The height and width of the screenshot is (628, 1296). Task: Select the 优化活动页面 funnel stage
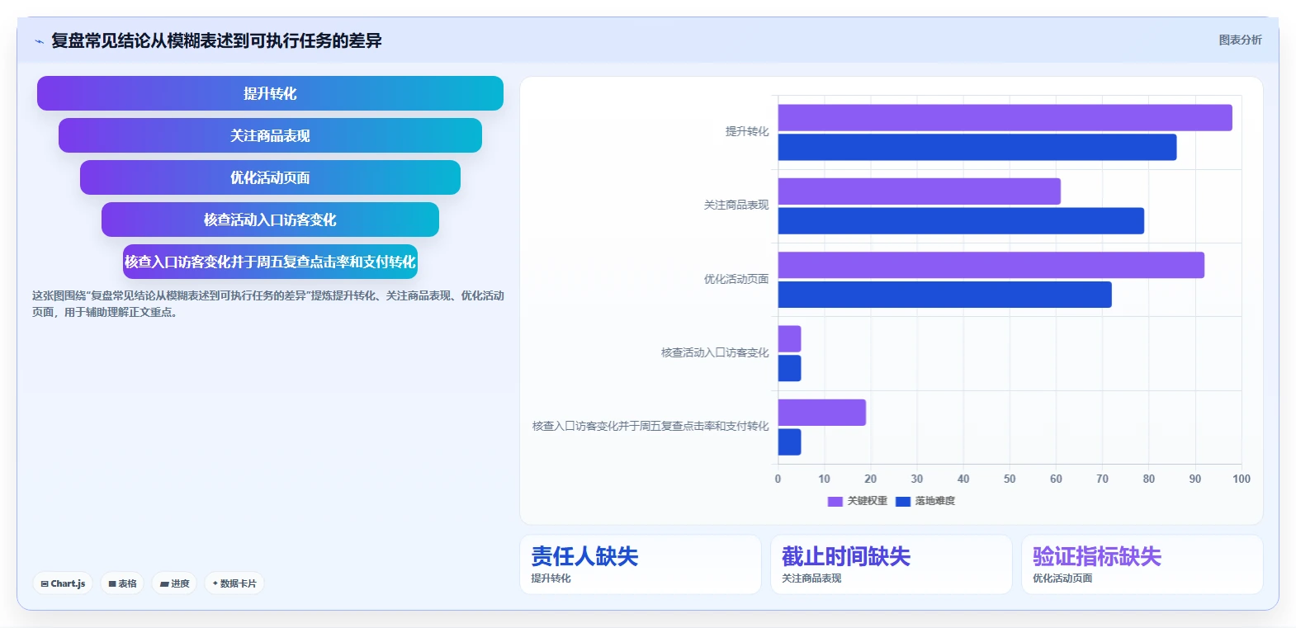tap(270, 177)
